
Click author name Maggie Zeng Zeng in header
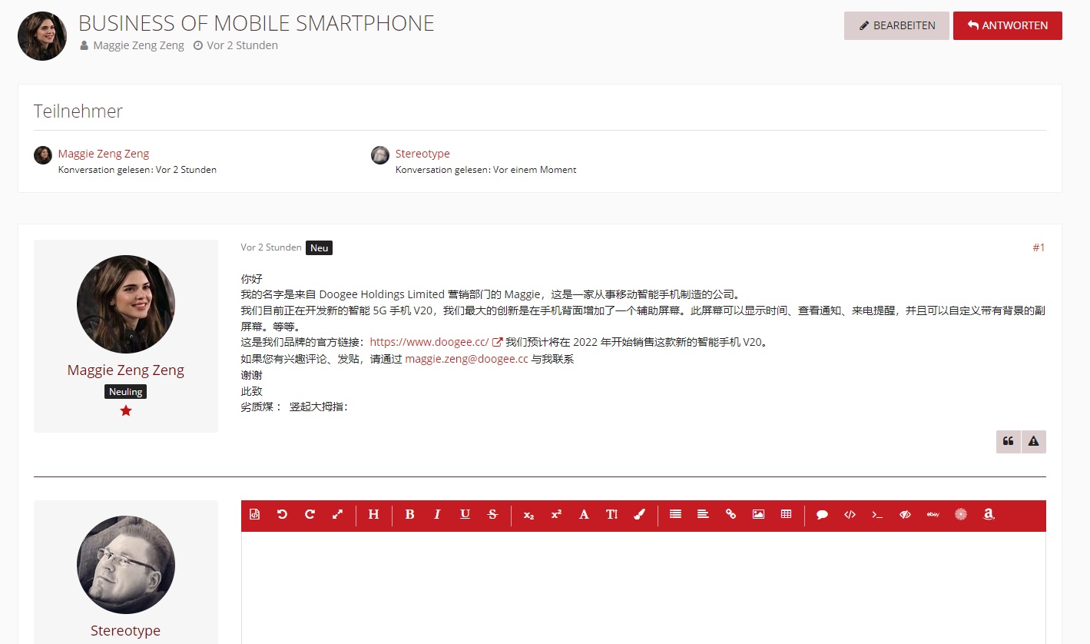coord(138,45)
